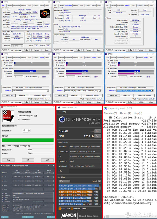Minimize the AIDA64 benchmark window
The width and height of the screenshot is (157, 219).
49,166
